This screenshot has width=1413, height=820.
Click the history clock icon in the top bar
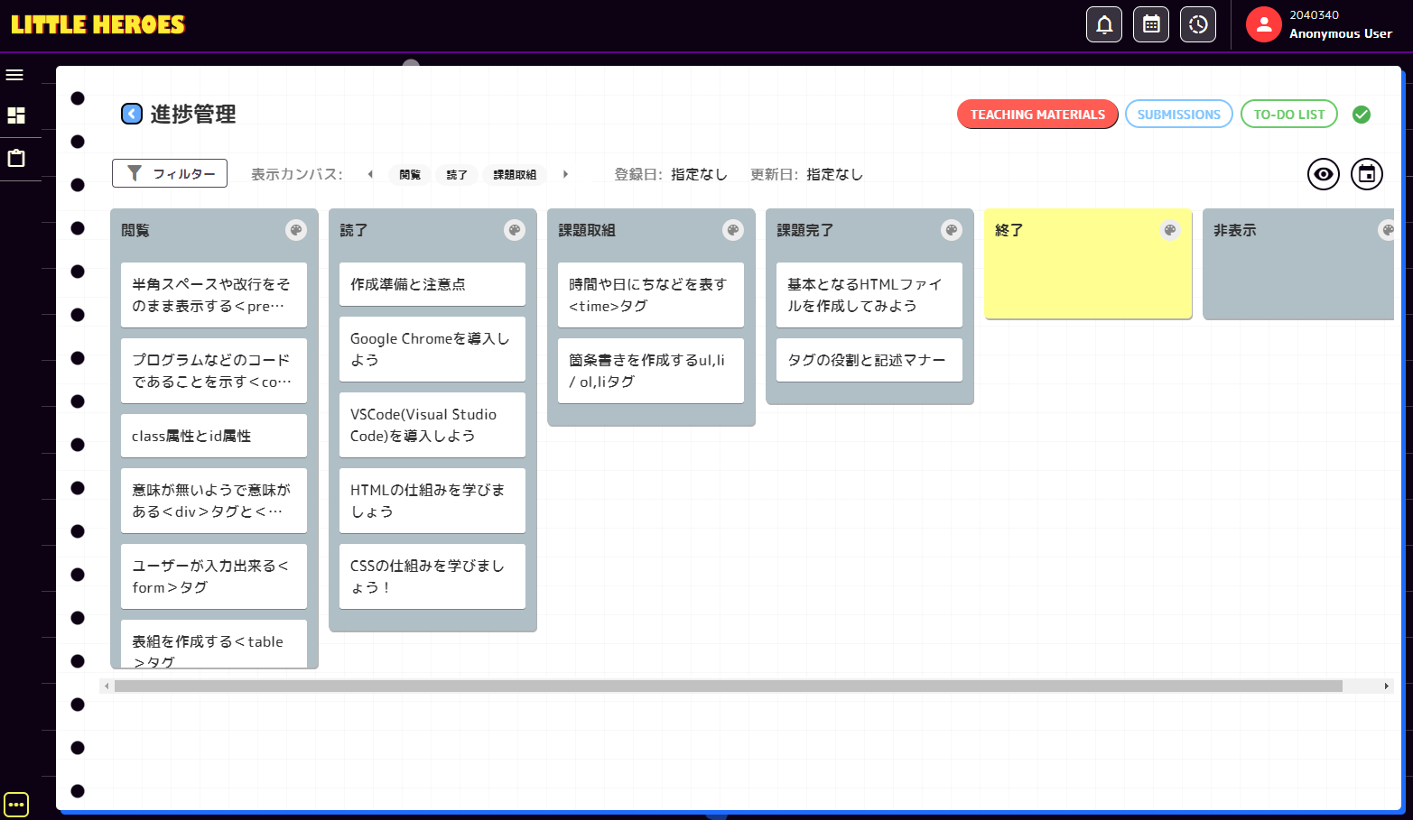1197,24
